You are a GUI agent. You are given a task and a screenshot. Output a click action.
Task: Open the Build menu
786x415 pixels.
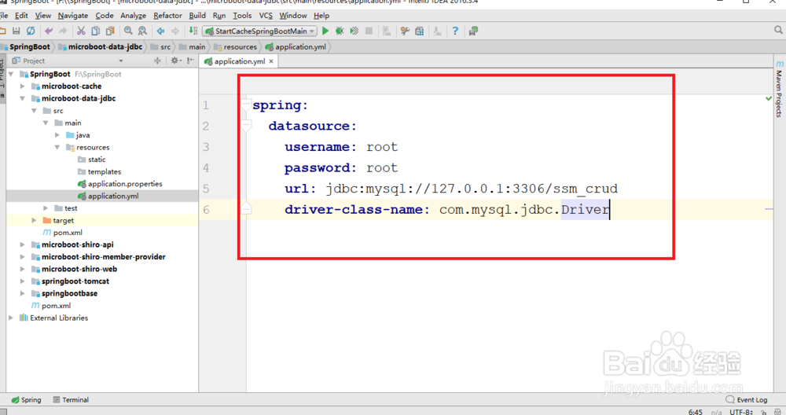[197, 16]
